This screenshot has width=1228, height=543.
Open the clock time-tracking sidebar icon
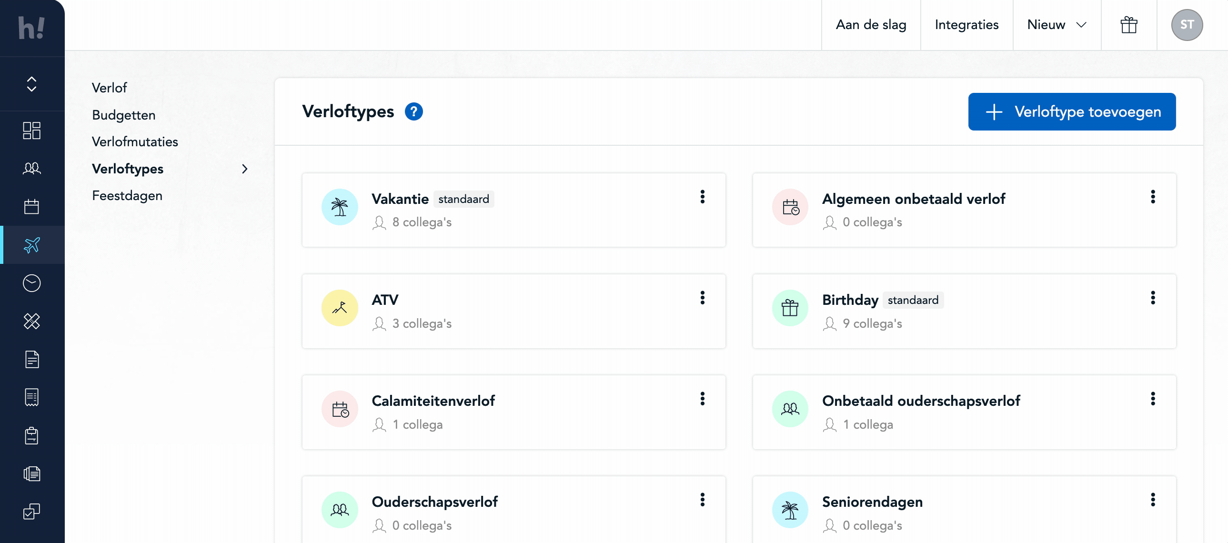click(31, 283)
